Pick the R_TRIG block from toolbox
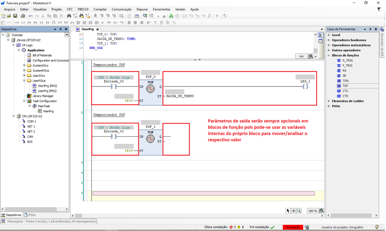 point(347,60)
